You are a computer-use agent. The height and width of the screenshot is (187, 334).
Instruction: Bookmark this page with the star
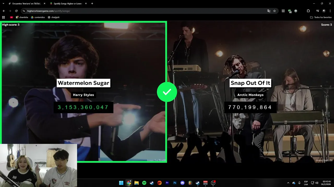pos(275,11)
